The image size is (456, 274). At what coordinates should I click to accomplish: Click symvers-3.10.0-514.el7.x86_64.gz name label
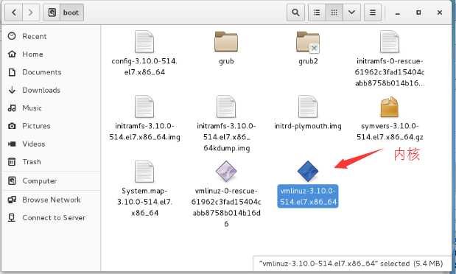390,131
